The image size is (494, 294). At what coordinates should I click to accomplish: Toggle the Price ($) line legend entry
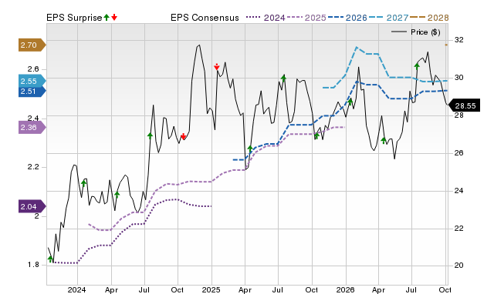point(416,32)
